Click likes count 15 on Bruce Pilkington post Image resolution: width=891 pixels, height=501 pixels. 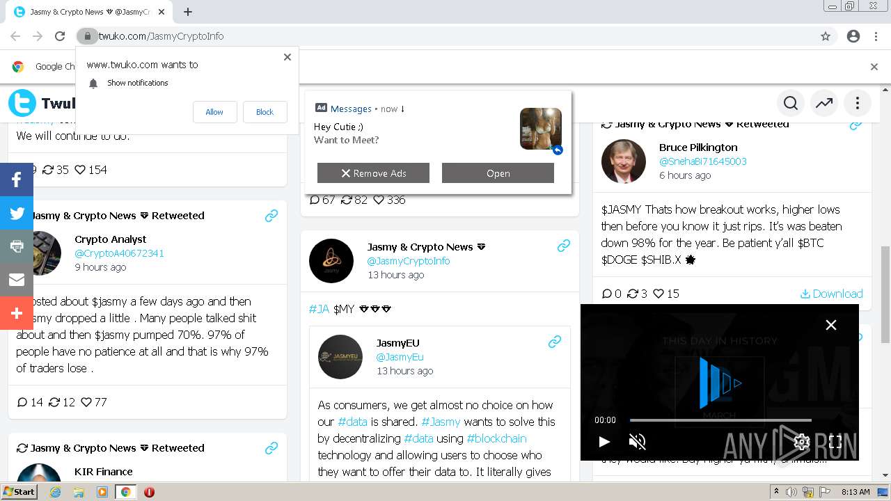[x=665, y=294]
